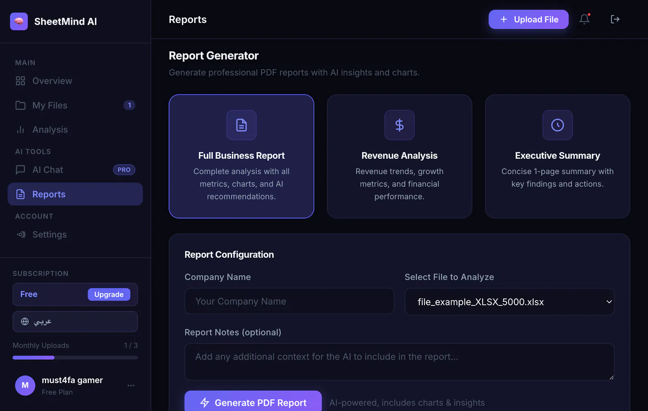The image size is (648, 411).
Task: Click the notifications bell icon
Action: point(584,19)
